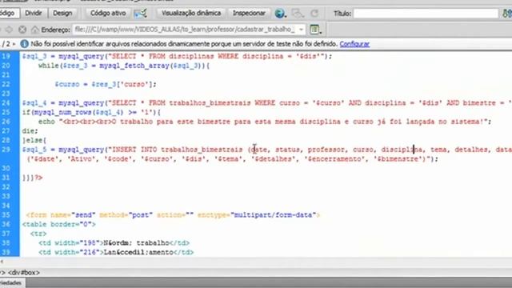
Task: Stop page loading icon
Action: coord(22,30)
